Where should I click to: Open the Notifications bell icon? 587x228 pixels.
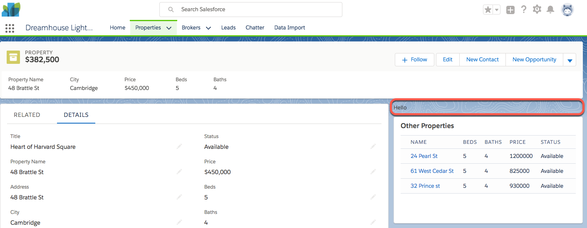pyautogui.click(x=550, y=10)
